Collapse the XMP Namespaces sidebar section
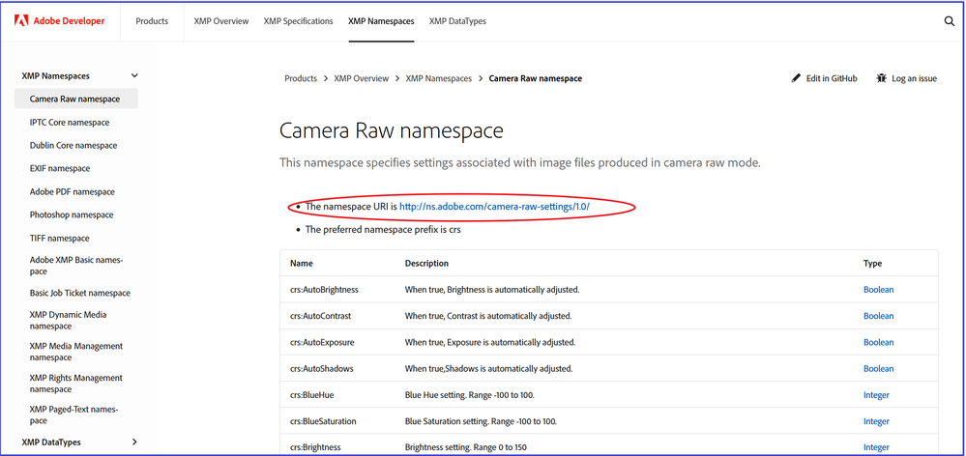 [134, 75]
